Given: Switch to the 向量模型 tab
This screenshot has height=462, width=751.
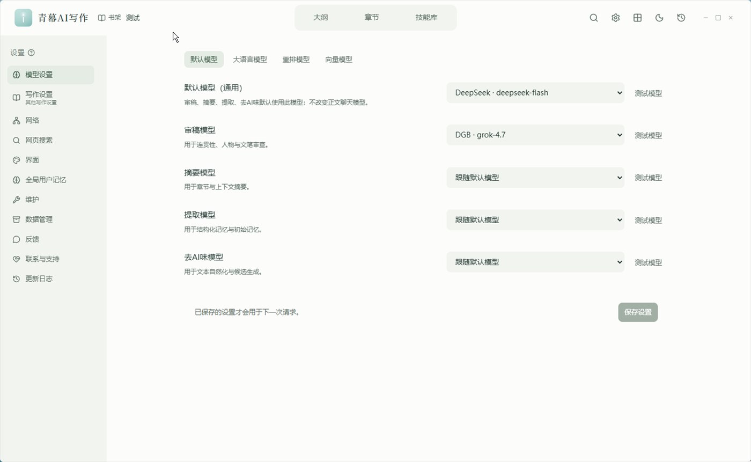Looking at the screenshot, I should (339, 60).
